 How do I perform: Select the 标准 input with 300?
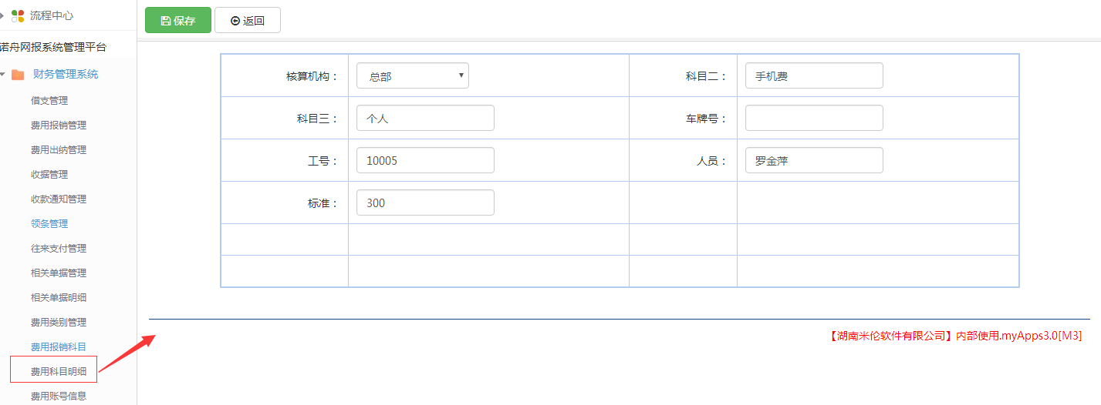click(425, 202)
